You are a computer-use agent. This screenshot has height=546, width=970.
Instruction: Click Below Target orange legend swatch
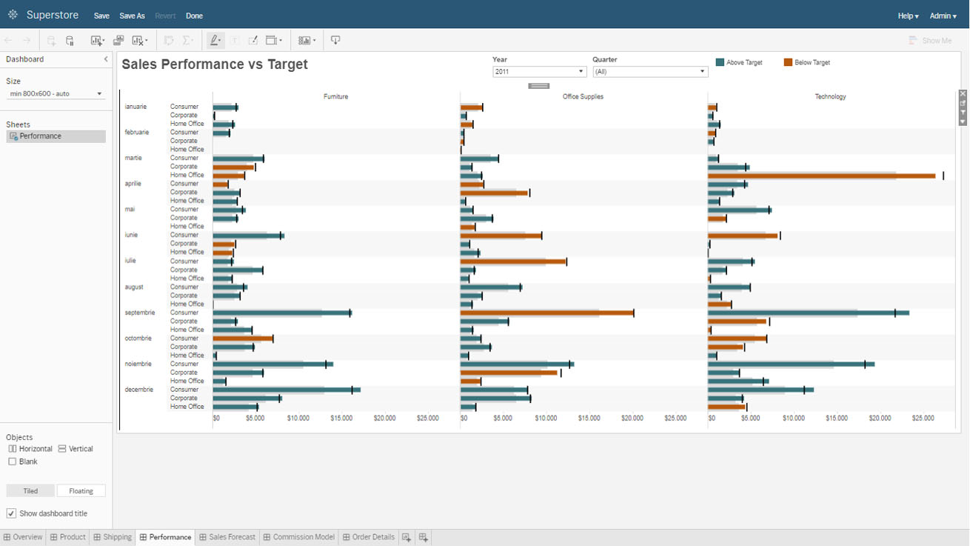[x=788, y=63]
